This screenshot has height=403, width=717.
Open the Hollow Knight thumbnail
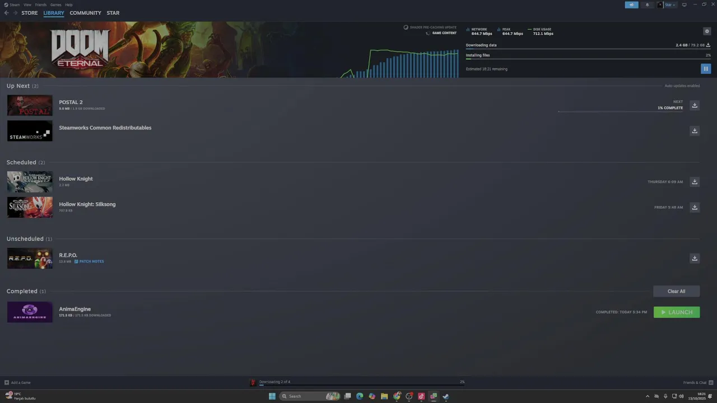[x=30, y=182]
